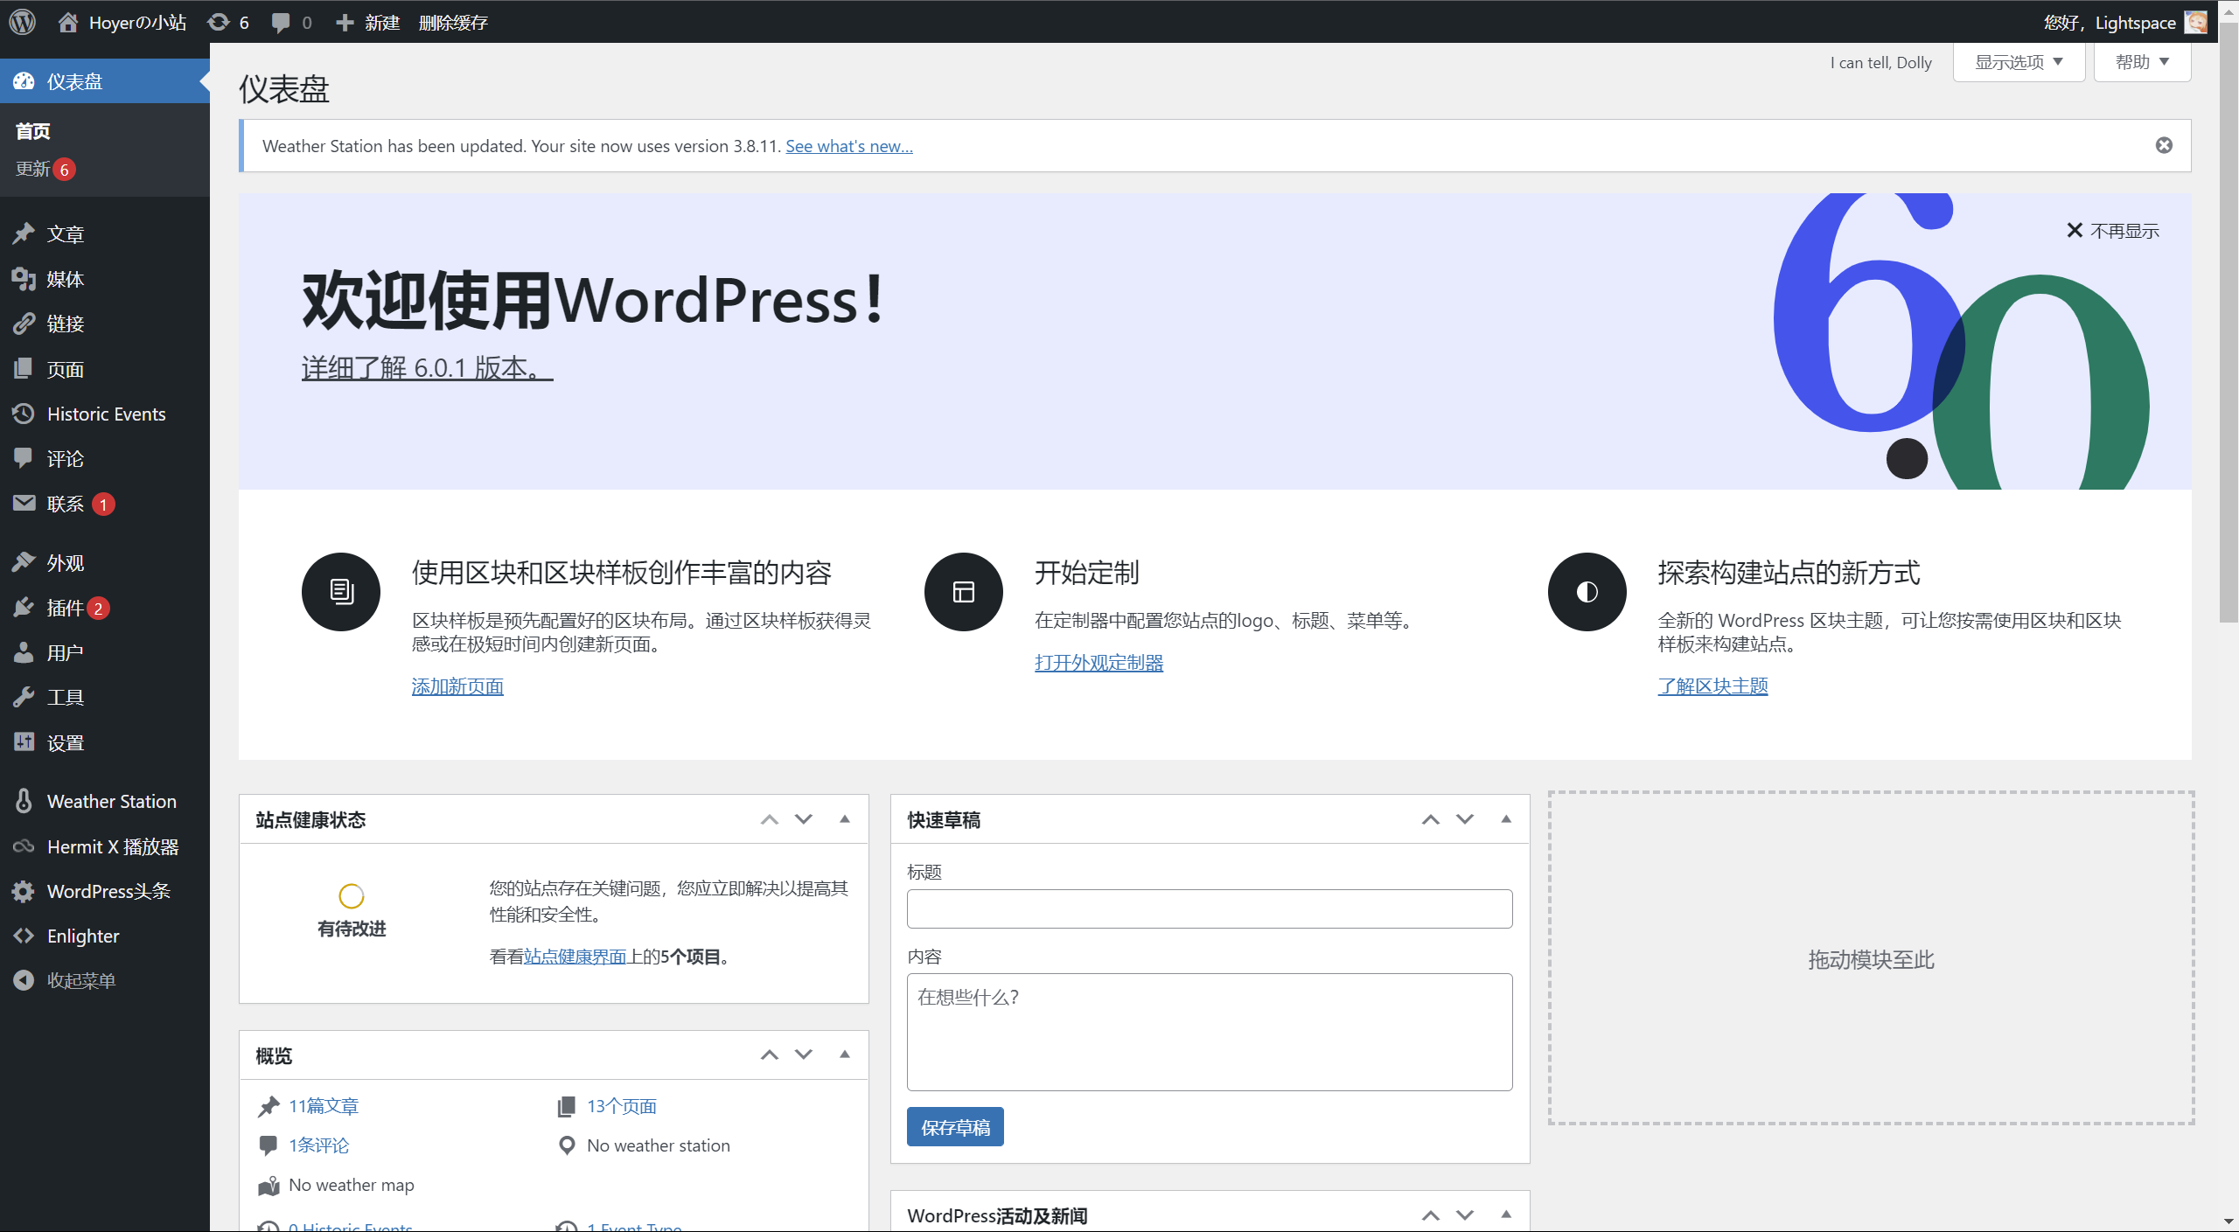This screenshot has height=1232, width=2239.
Task: Open Historic Events in sidebar
Action: (105, 414)
